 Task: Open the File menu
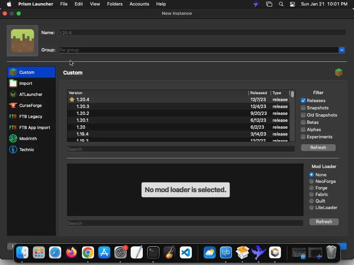coord(64,4)
